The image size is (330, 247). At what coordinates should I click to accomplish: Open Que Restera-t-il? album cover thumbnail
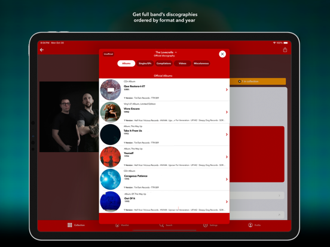point(111,89)
